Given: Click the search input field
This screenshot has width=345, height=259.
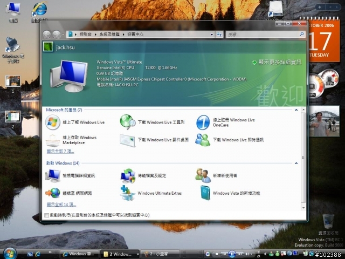Looking at the screenshot, I should (263, 35).
